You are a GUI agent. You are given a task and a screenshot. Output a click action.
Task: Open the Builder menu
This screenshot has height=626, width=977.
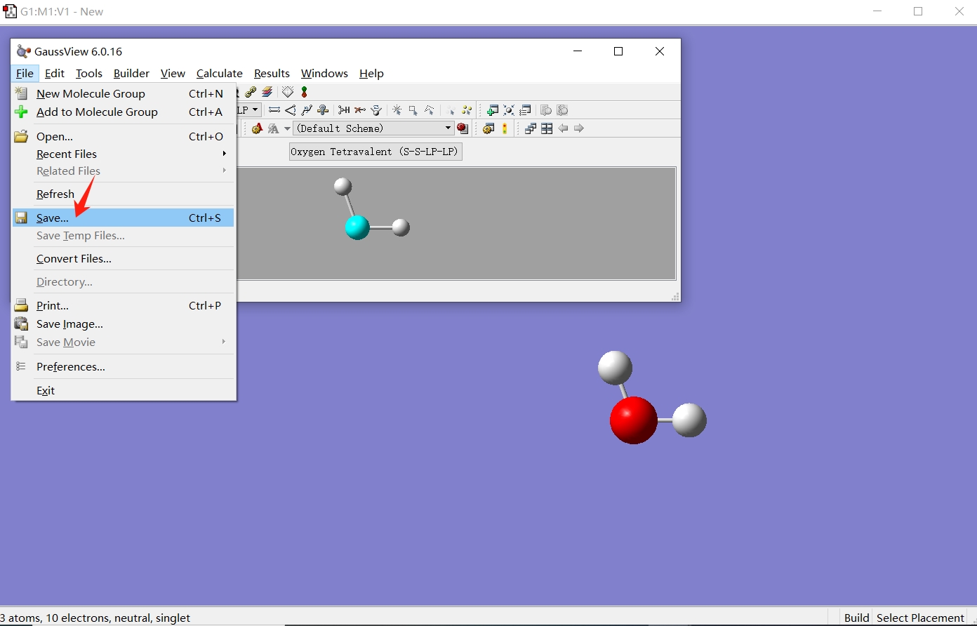[x=131, y=73]
